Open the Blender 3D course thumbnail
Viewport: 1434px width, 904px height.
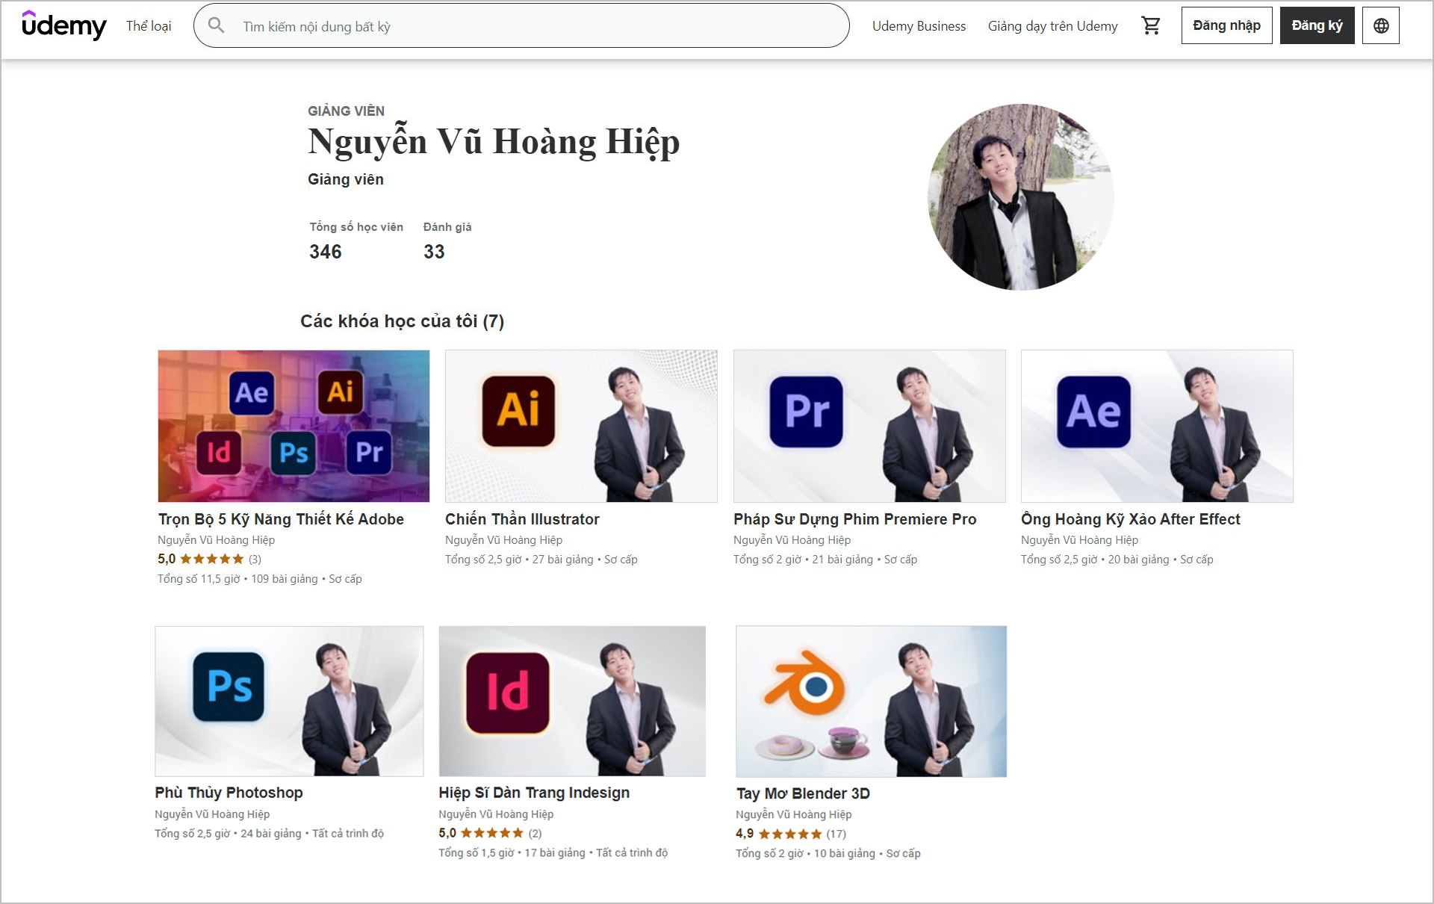point(871,702)
